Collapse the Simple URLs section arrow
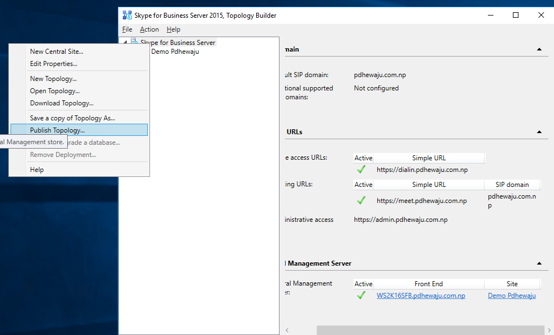This screenshot has height=335, width=554. click(539, 132)
